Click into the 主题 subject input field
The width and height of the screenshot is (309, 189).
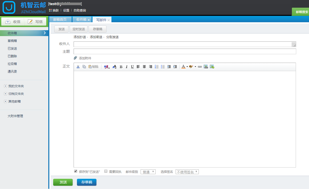point(185,51)
